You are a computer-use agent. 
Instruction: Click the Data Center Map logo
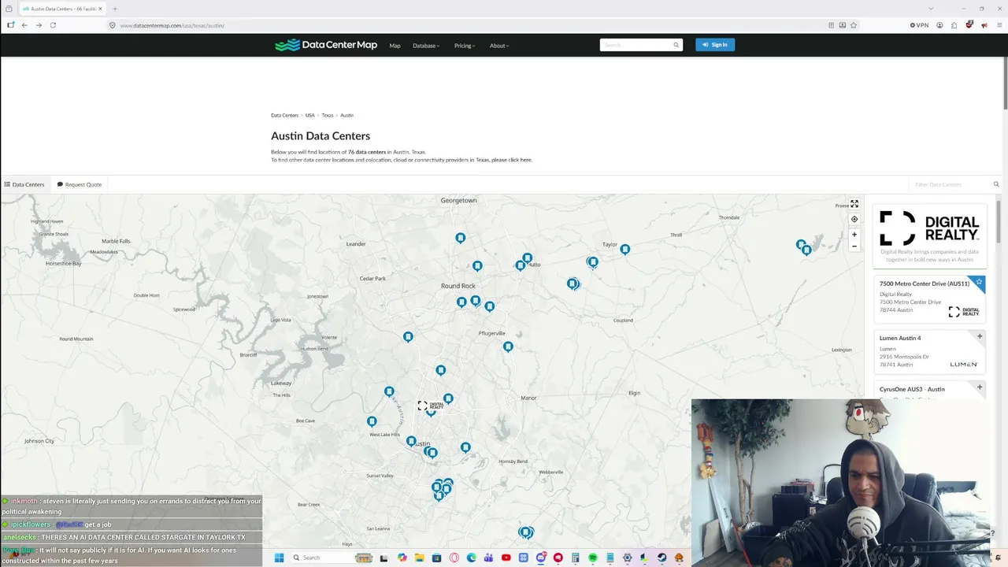(326, 45)
